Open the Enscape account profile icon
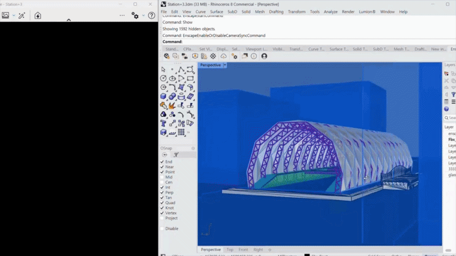Screen dimensions: 456x256 [264, 56]
